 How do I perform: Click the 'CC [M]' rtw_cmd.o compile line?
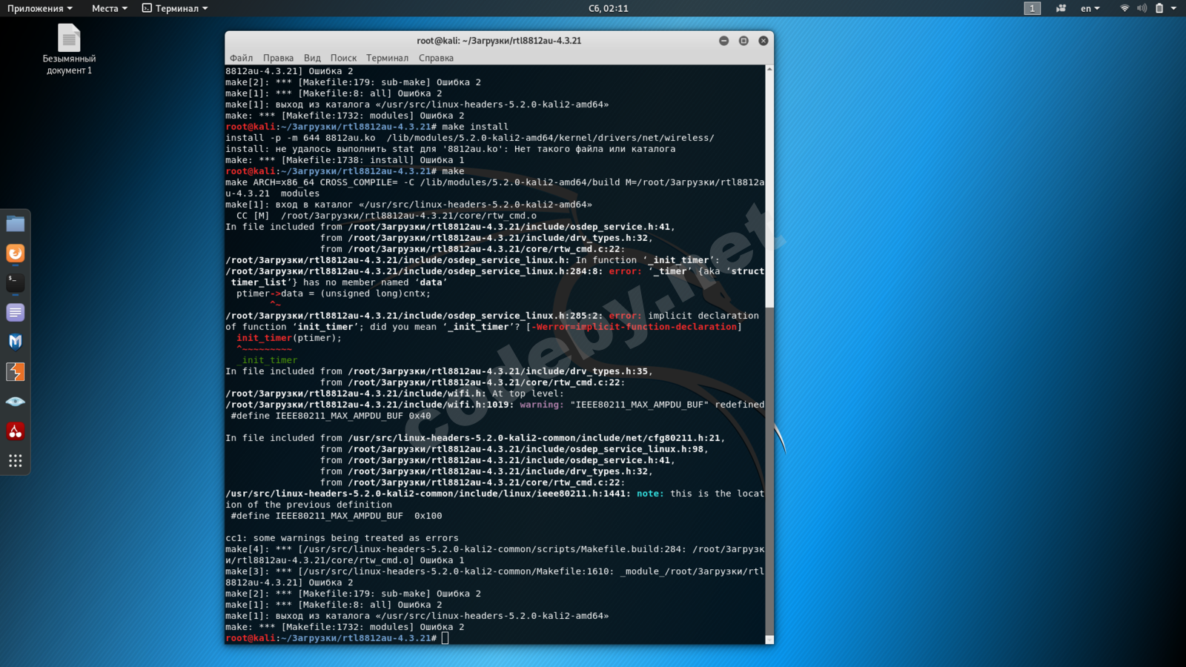(386, 216)
